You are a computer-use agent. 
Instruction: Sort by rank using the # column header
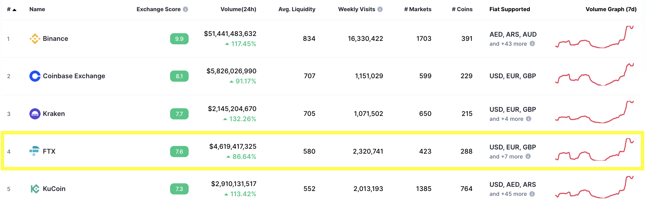tap(12, 9)
